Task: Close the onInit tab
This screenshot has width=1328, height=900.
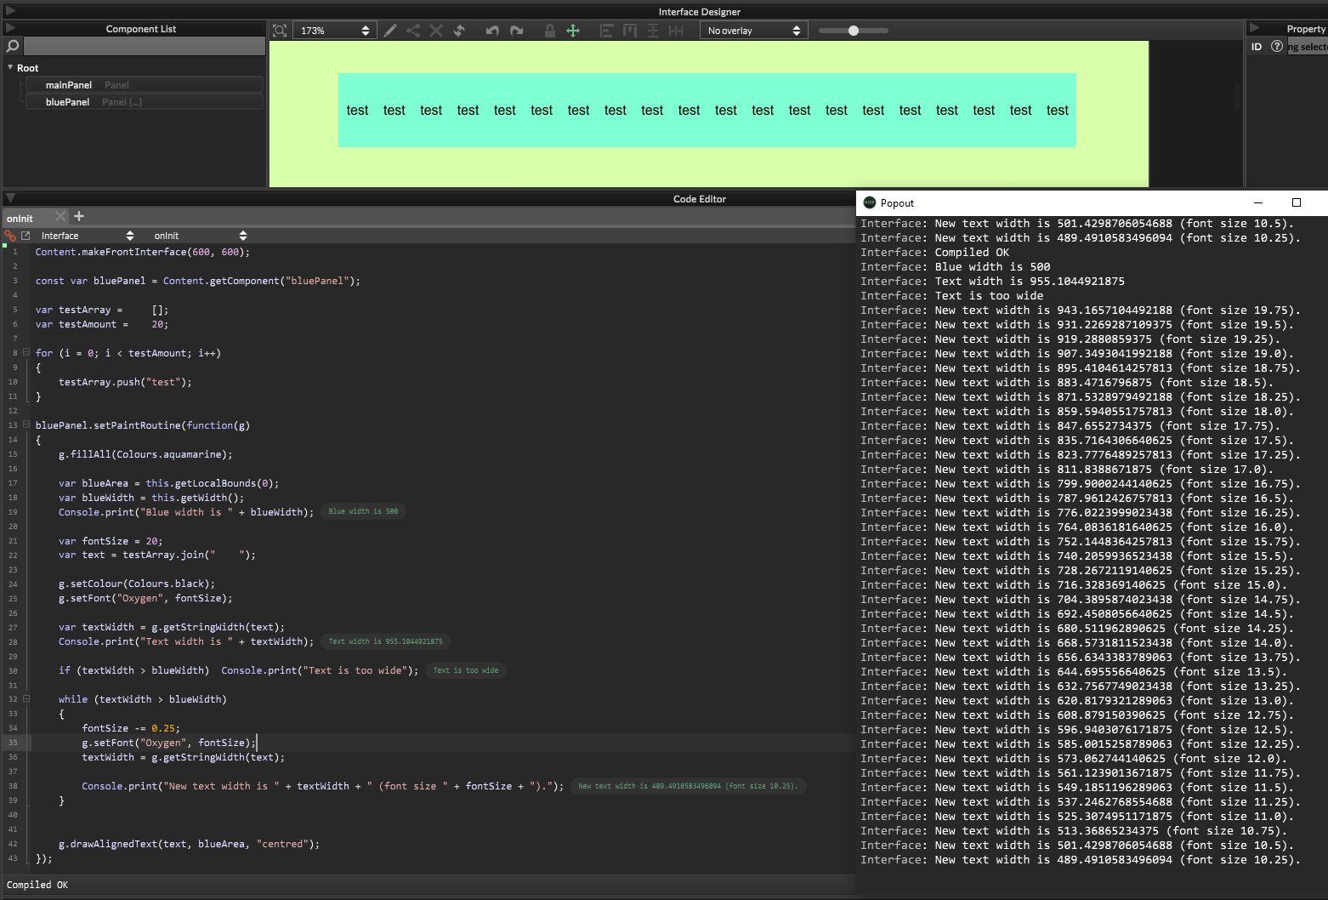Action: [60, 216]
